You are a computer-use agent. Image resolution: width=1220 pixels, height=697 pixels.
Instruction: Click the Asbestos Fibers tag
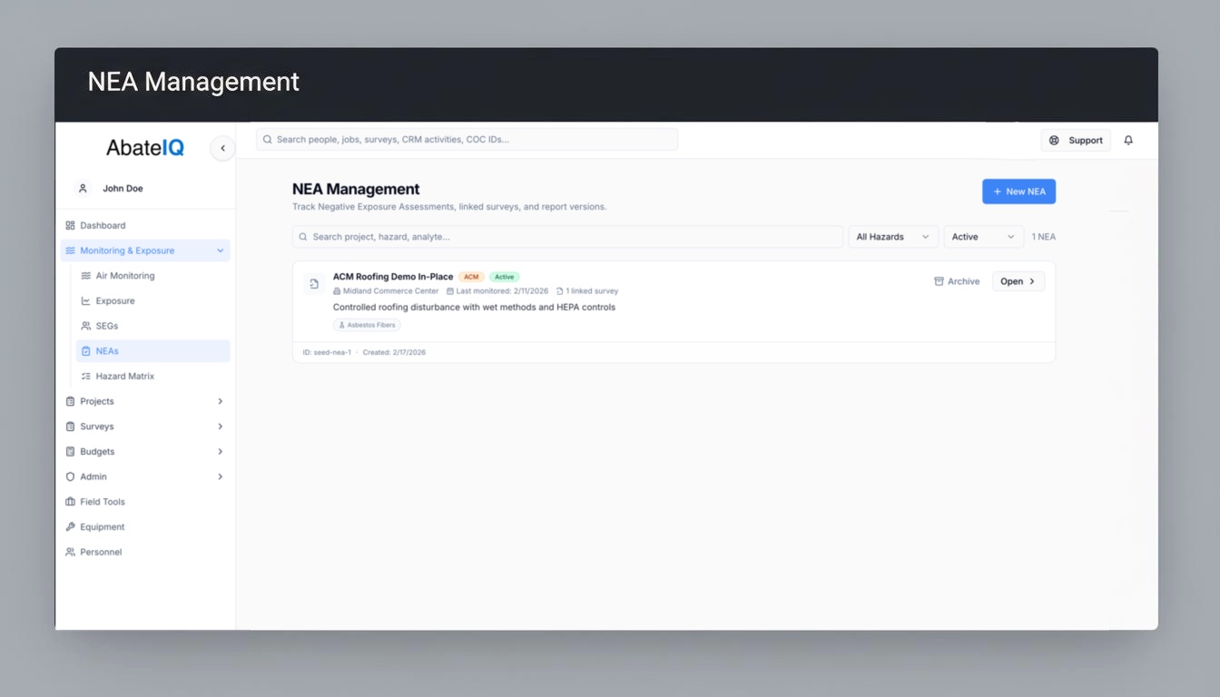coord(367,325)
